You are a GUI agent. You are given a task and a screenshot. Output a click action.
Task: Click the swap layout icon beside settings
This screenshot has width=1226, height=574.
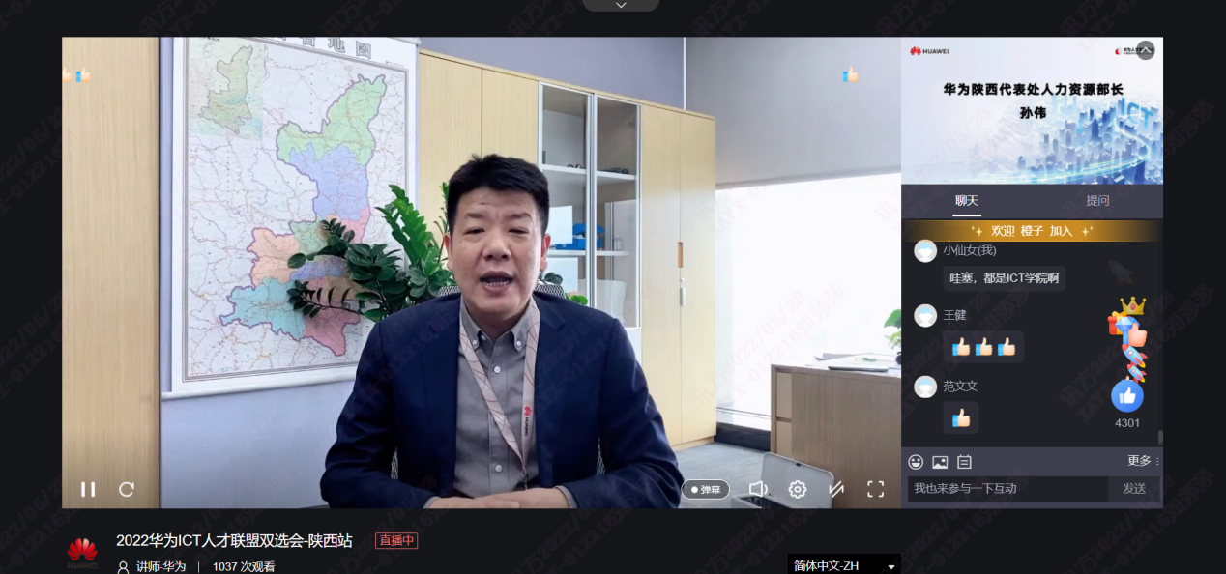836,489
